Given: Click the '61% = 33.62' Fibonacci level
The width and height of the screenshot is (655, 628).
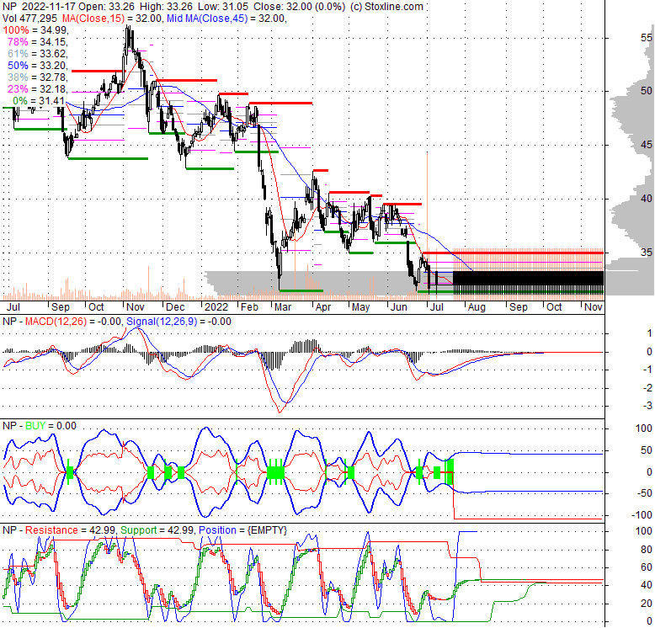Looking at the screenshot, I should click(38, 53).
